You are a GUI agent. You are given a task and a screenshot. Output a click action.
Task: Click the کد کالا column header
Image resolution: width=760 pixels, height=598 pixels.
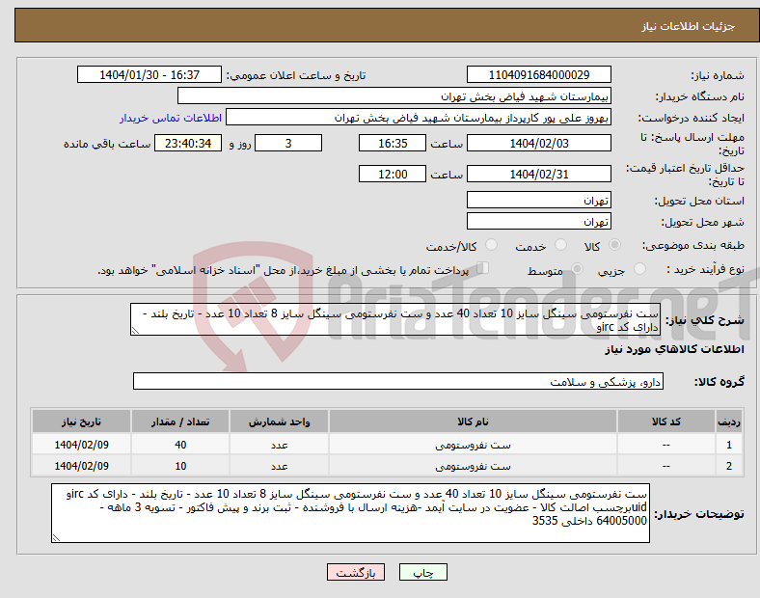pyautogui.click(x=666, y=421)
